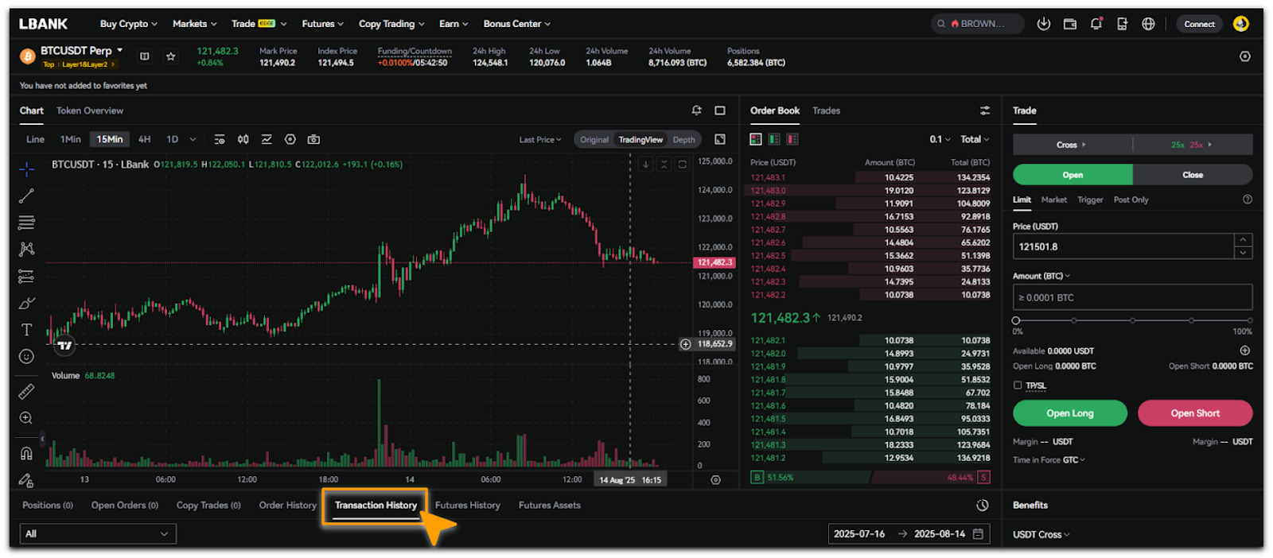Image resolution: width=1273 pixels, height=558 pixels.
Task: Select the trend line drawing tool
Action: 26,196
